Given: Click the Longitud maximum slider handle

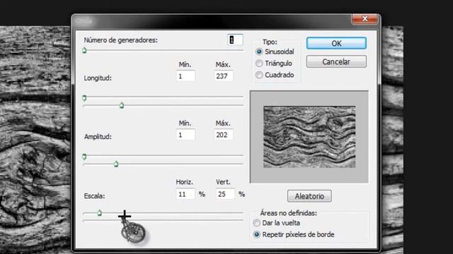Looking at the screenshot, I should coord(122,105).
